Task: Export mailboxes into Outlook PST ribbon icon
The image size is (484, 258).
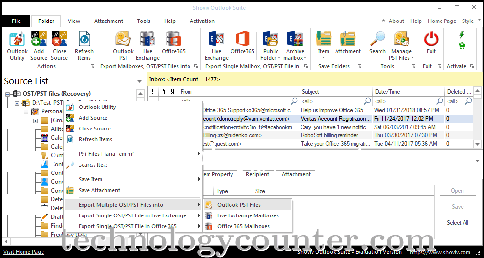Action: pos(123,46)
